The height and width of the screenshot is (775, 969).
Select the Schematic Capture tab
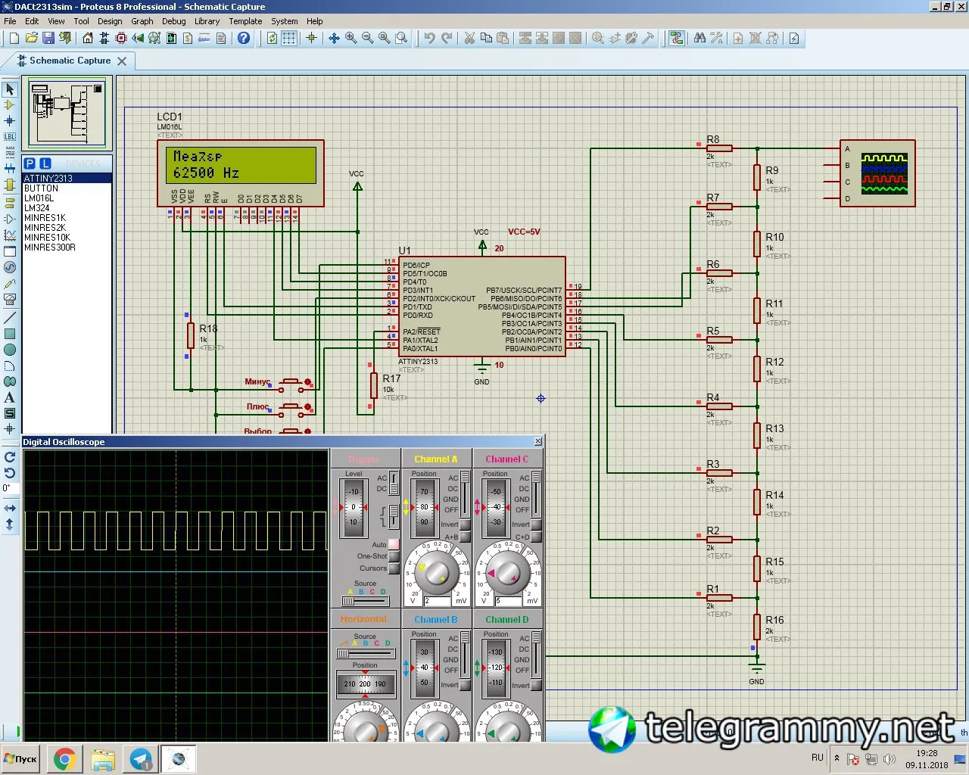70,61
